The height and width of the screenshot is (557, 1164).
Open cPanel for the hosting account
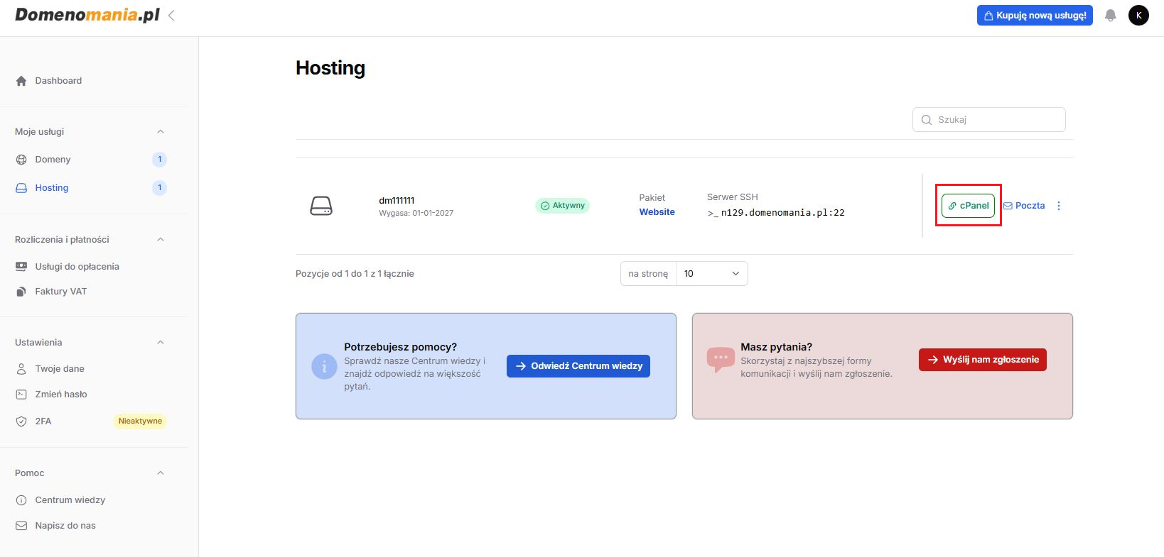point(968,206)
